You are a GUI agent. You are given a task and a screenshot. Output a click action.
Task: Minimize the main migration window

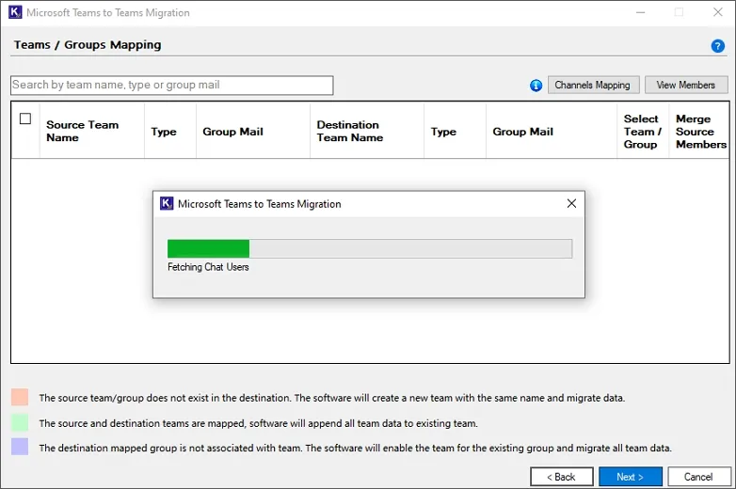[x=640, y=12]
